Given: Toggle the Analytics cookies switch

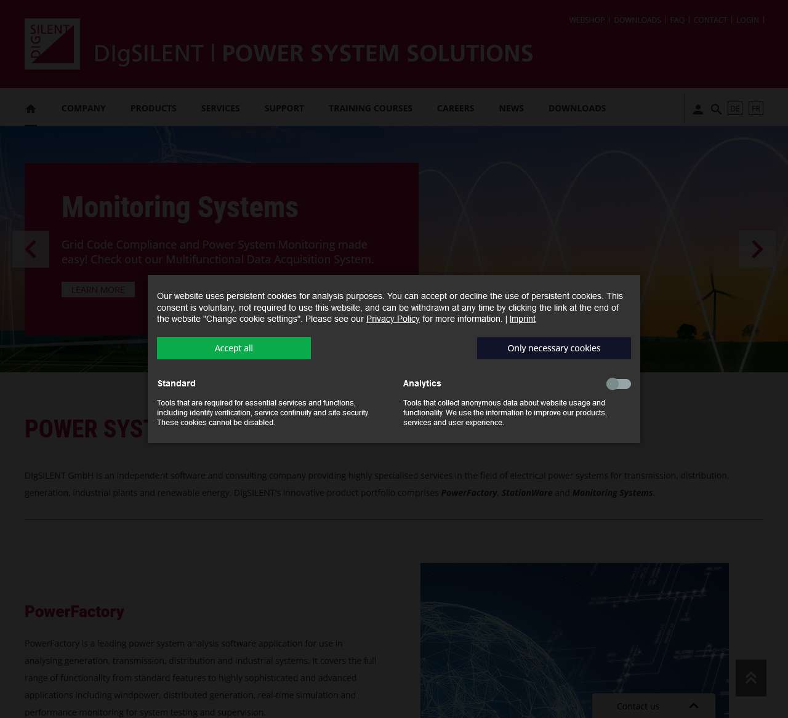Looking at the screenshot, I should pos(619,384).
